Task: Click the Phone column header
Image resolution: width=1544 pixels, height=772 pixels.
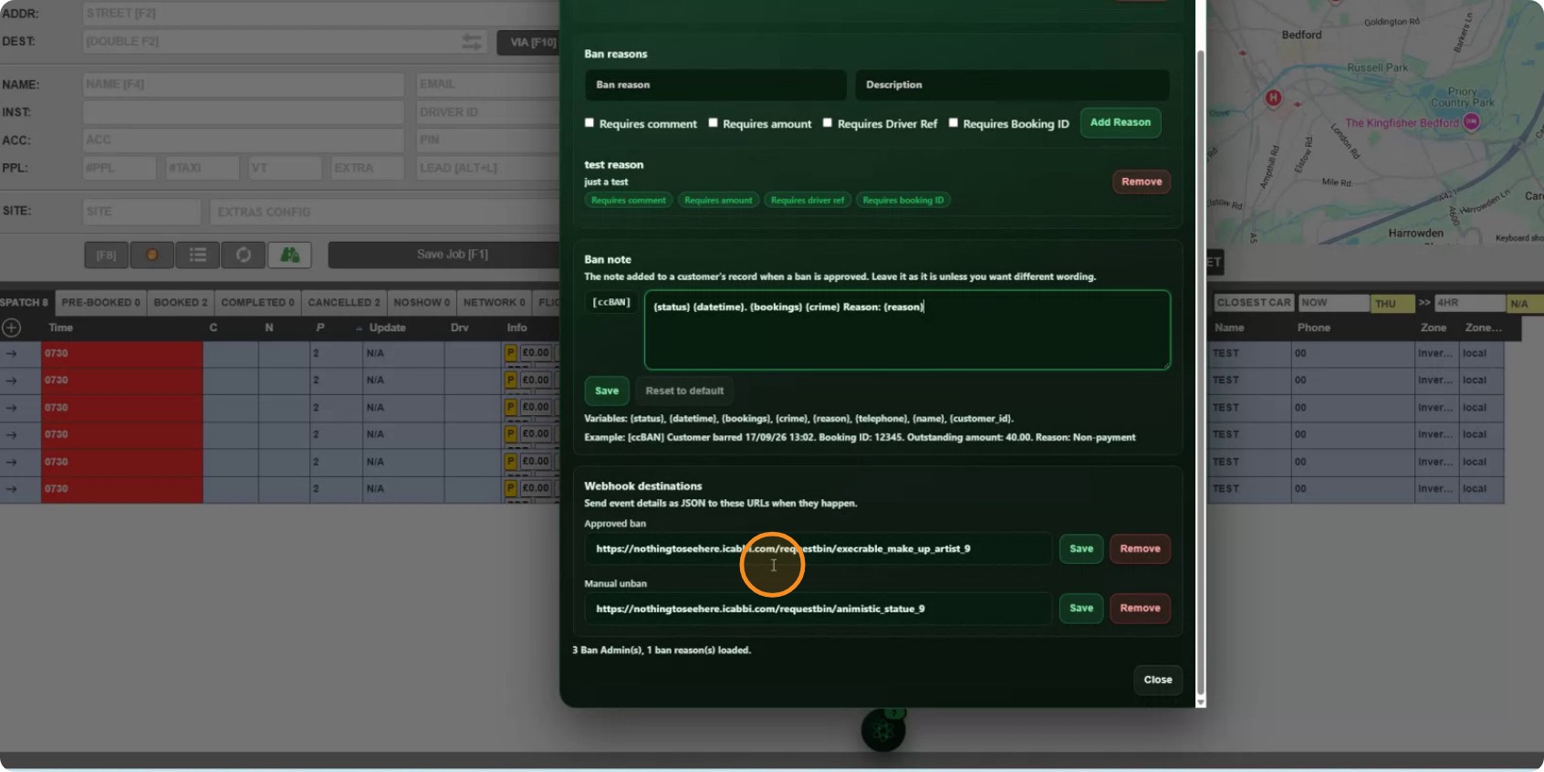Action: (1313, 328)
